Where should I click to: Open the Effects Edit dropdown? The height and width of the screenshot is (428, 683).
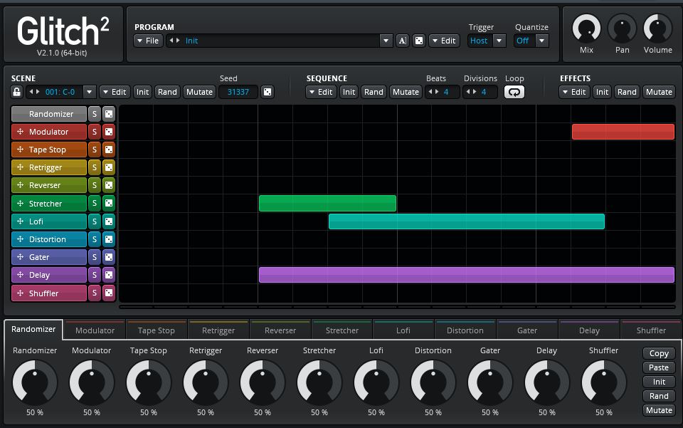574,92
